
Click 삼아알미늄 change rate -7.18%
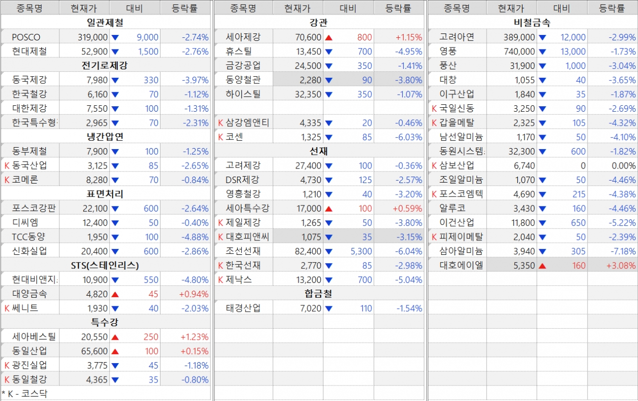623,251
